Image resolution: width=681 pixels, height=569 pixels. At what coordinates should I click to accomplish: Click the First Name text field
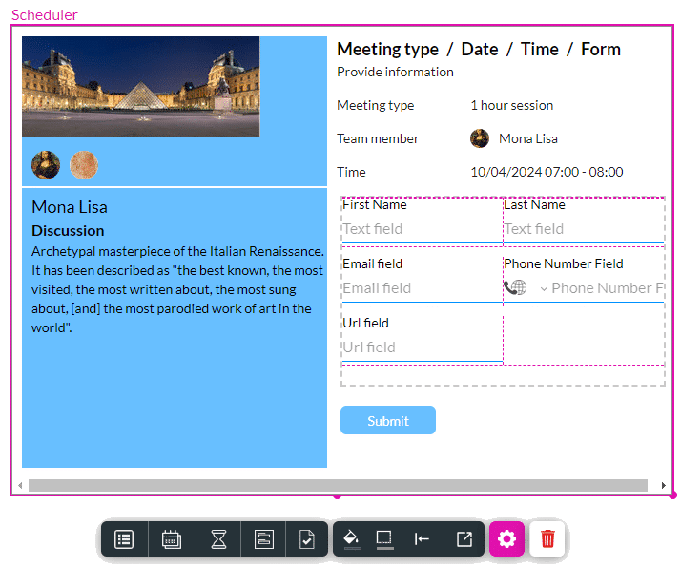pos(421,229)
